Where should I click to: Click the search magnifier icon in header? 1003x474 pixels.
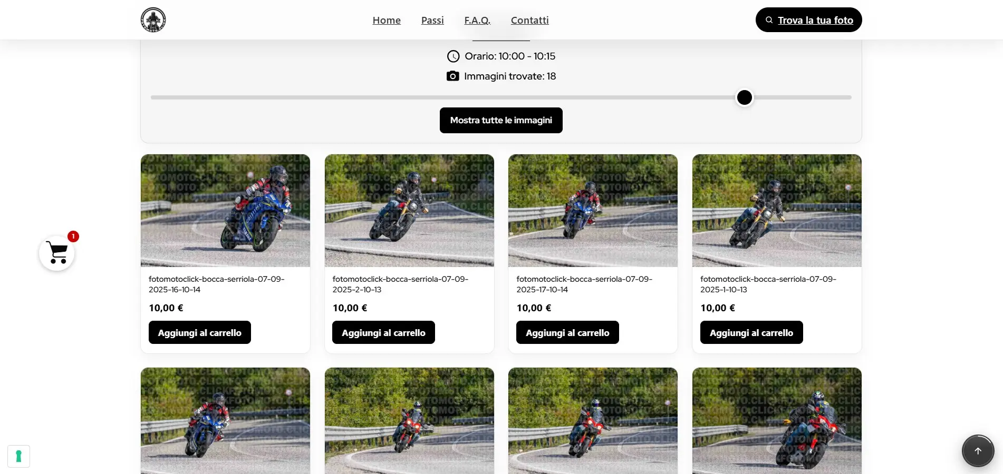click(x=769, y=20)
